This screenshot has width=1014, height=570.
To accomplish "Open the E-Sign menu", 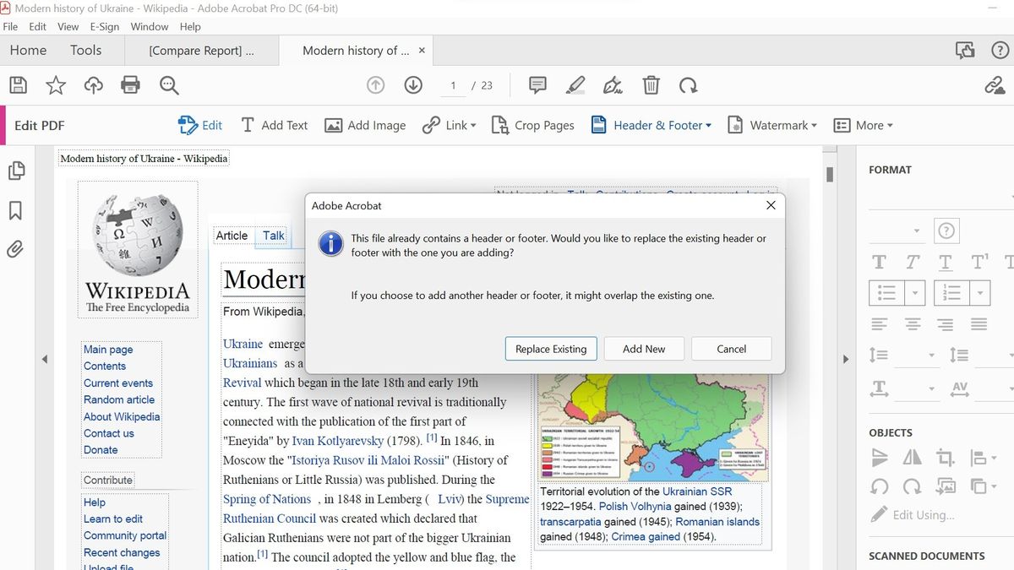I will [104, 26].
